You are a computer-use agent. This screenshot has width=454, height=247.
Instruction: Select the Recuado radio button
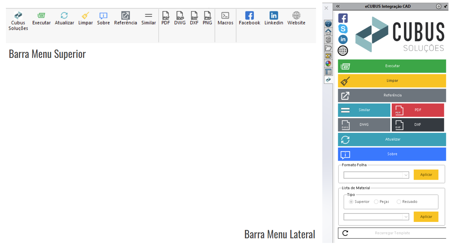[x=399, y=202]
